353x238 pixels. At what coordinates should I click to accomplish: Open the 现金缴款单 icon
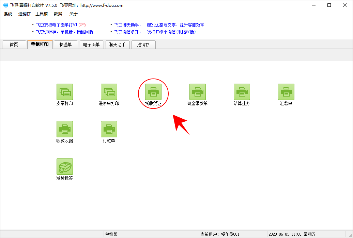197,92
